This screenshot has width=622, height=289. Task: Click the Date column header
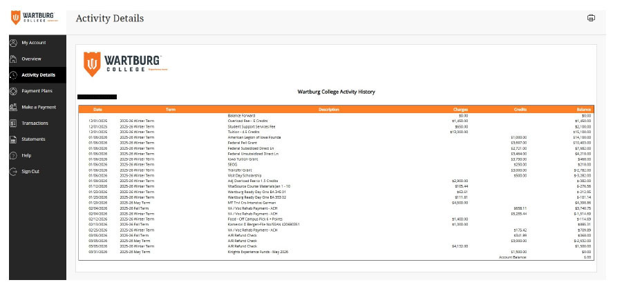97,109
